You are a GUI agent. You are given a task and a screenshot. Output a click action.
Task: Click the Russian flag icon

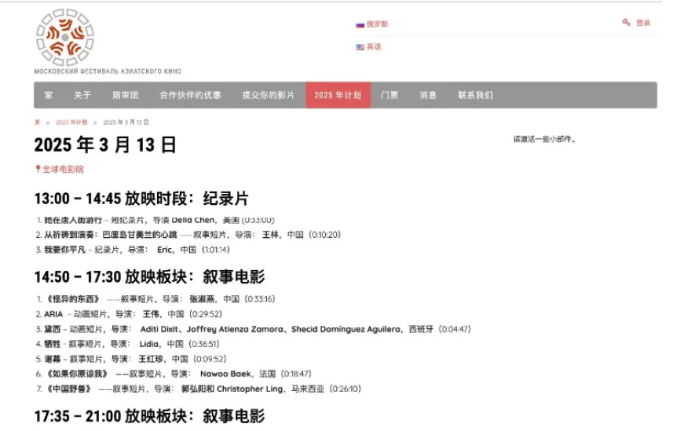[360, 24]
